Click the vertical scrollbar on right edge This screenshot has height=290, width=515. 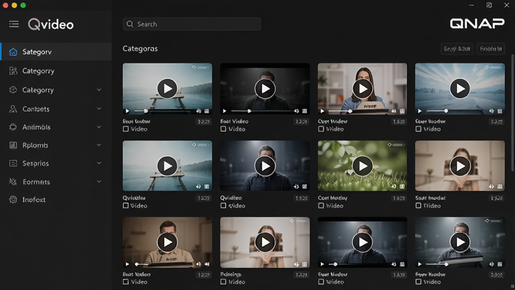[512, 113]
